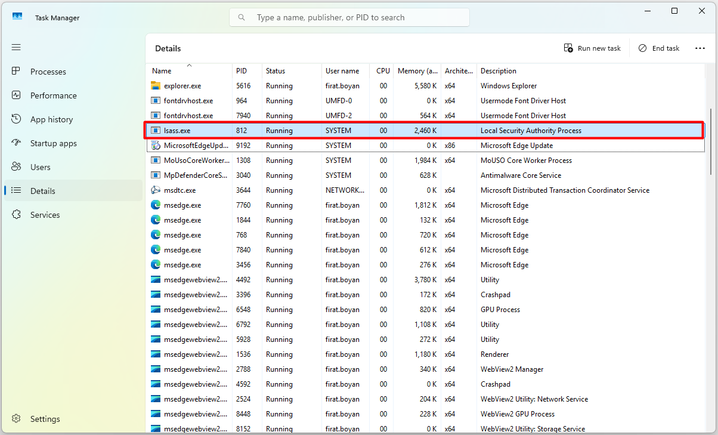Click the MpDefenderCoreS... process icon
718x435 pixels.
coord(156,175)
